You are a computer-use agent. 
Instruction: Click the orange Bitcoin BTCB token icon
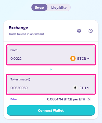tap(73, 59)
